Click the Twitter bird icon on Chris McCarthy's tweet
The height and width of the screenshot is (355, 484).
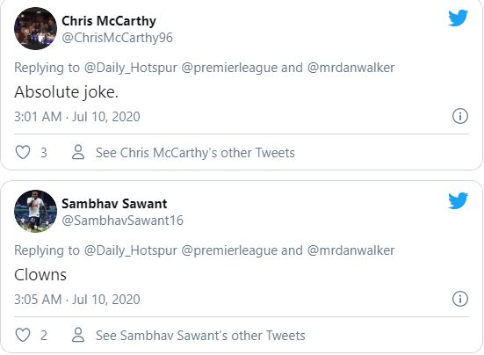pyautogui.click(x=458, y=18)
